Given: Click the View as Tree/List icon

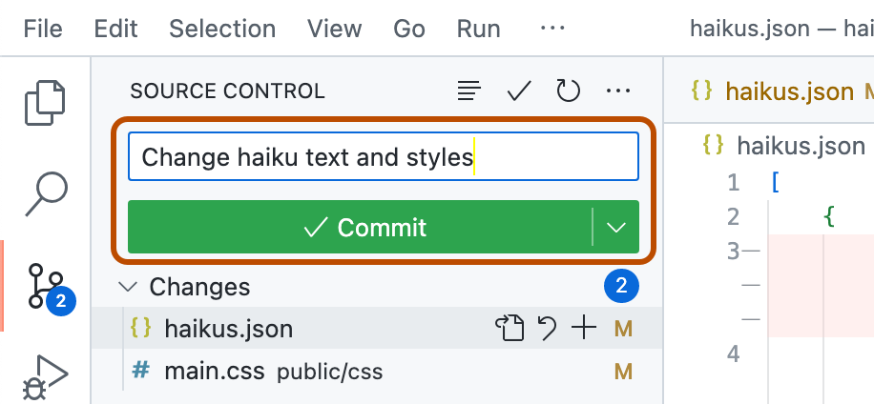Looking at the screenshot, I should coord(468,91).
